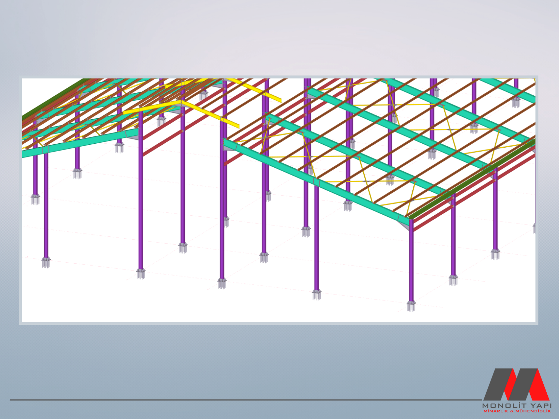Click the base plate of the front-right corner column
559x419 pixels.
[411, 306]
